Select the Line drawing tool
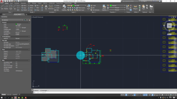This screenshot has height=99, width=177. [2, 7]
